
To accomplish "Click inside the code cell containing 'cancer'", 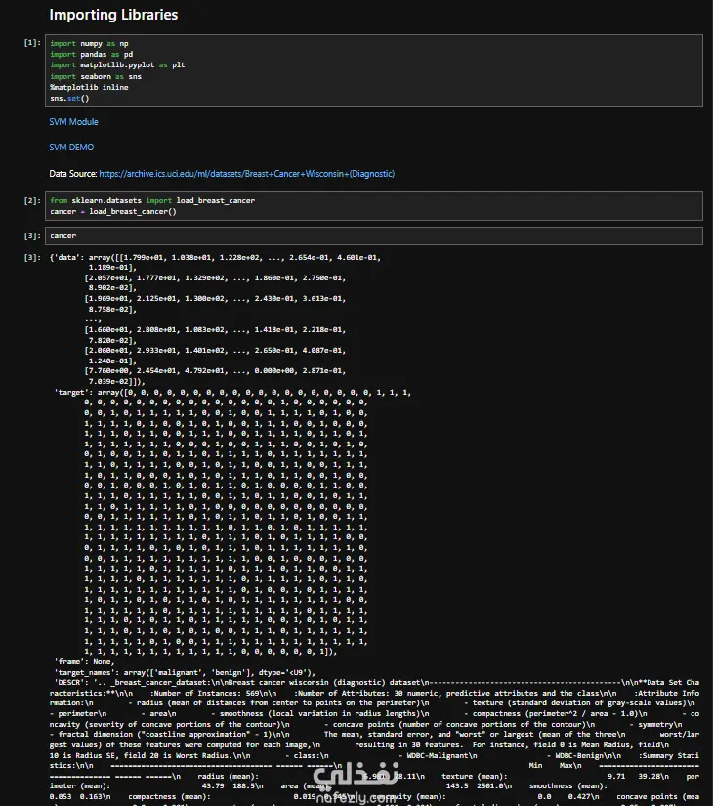I will point(374,236).
